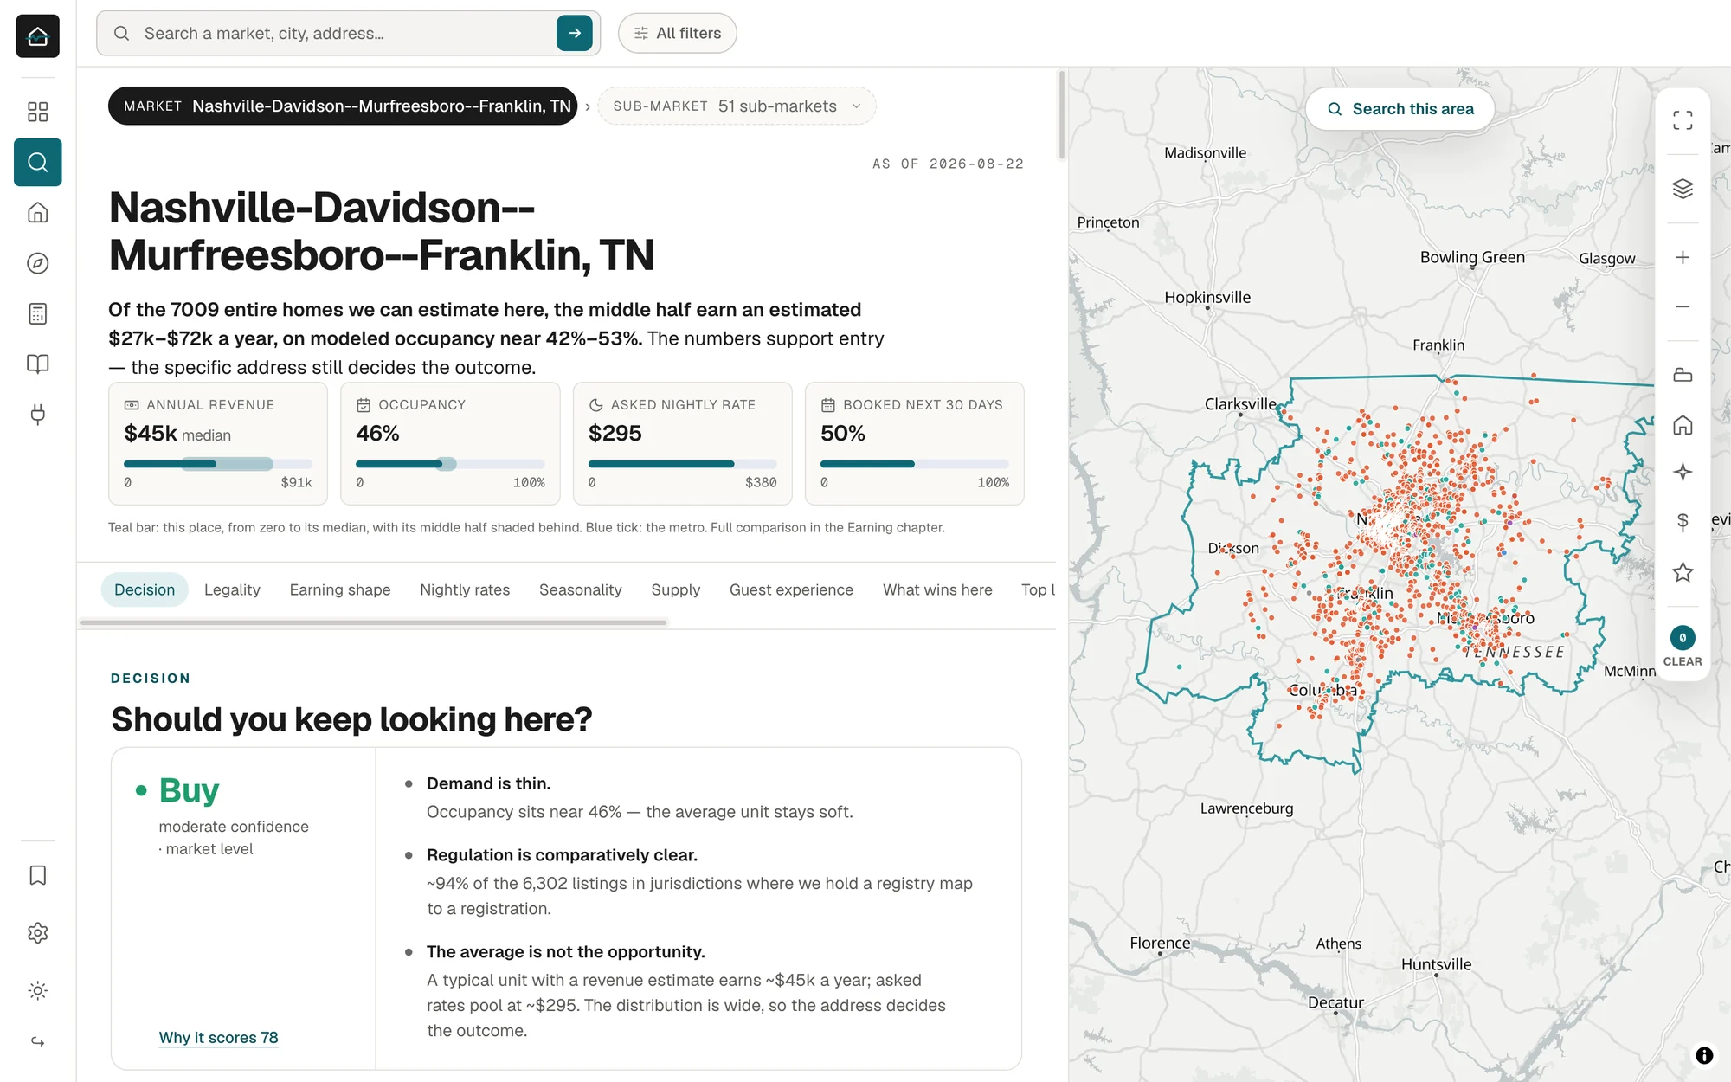Viewport: 1731px width, 1082px height.
Task: Click the star icon on map toolbar
Action: 1683,572
